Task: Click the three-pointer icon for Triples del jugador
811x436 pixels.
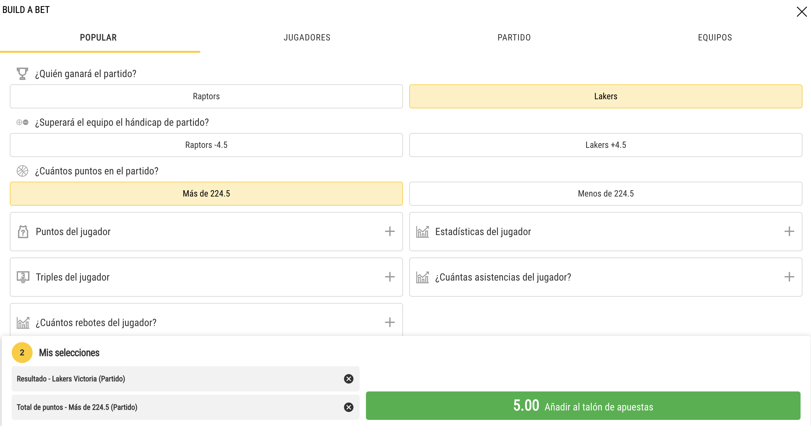Action: pyautogui.click(x=23, y=277)
